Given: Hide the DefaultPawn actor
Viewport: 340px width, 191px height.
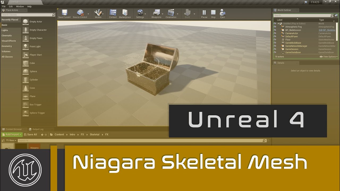Looking at the screenshot, I should pos(275,36).
